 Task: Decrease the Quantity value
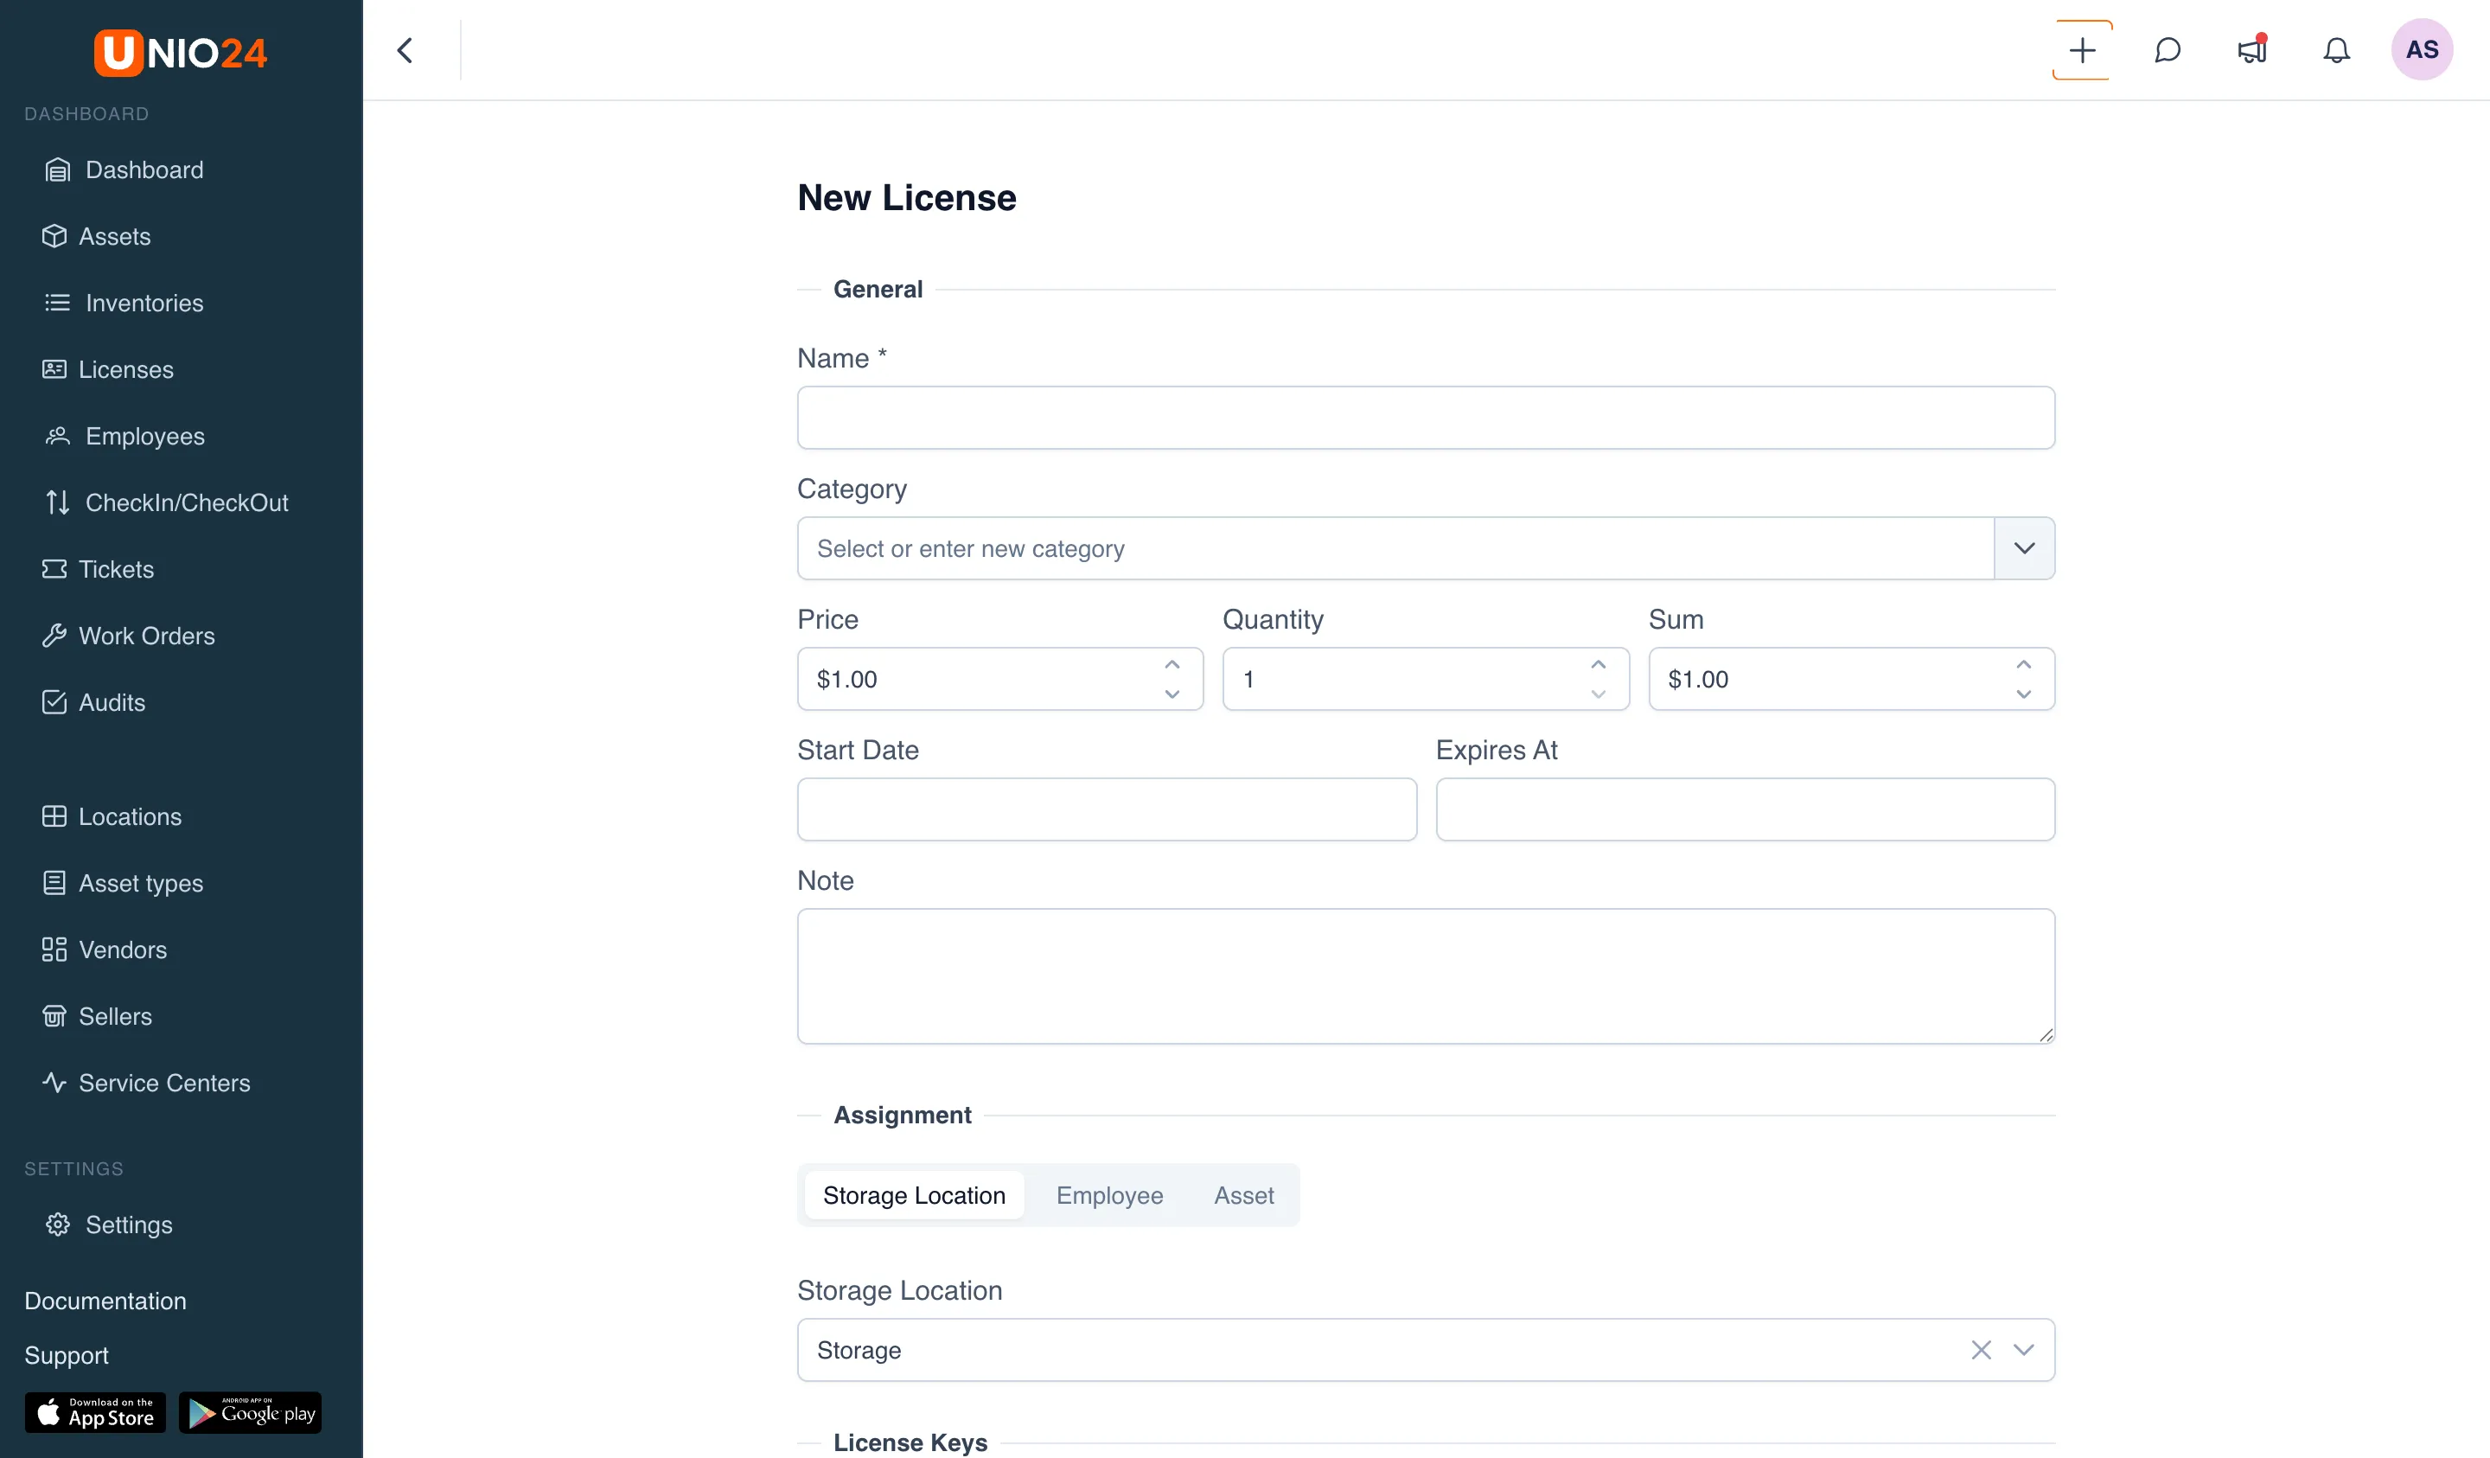click(x=1599, y=694)
